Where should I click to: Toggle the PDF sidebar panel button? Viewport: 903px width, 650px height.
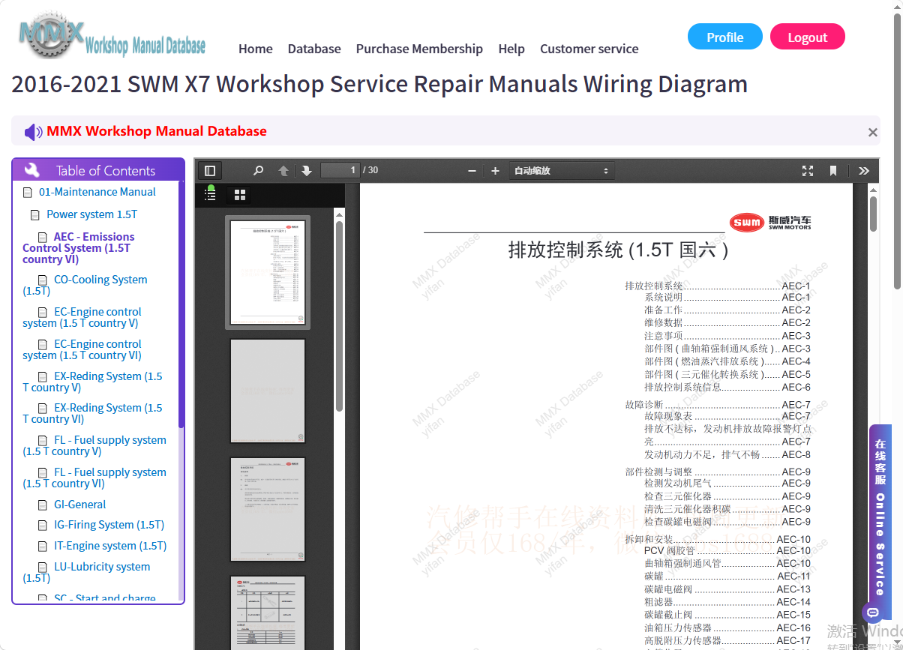pos(210,171)
